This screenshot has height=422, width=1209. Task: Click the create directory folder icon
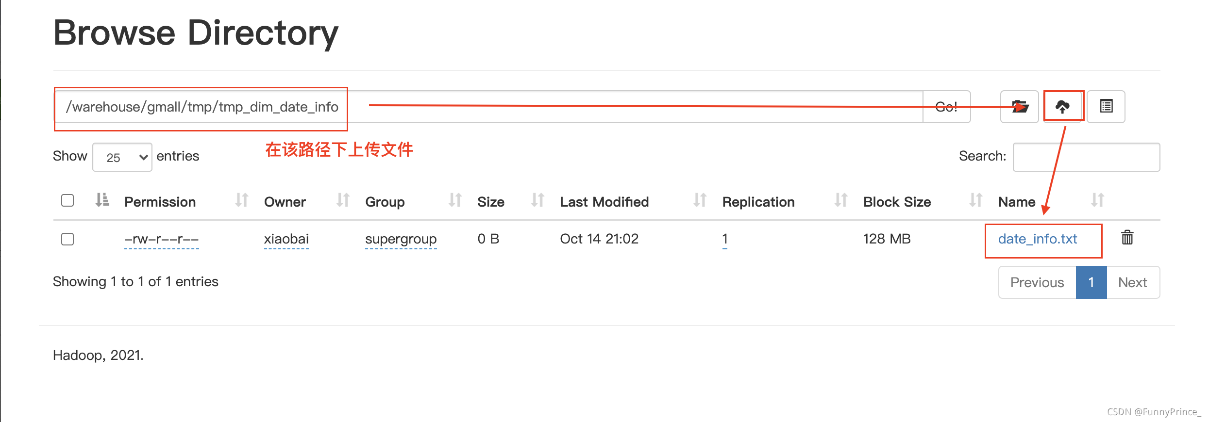(x=1019, y=107)
